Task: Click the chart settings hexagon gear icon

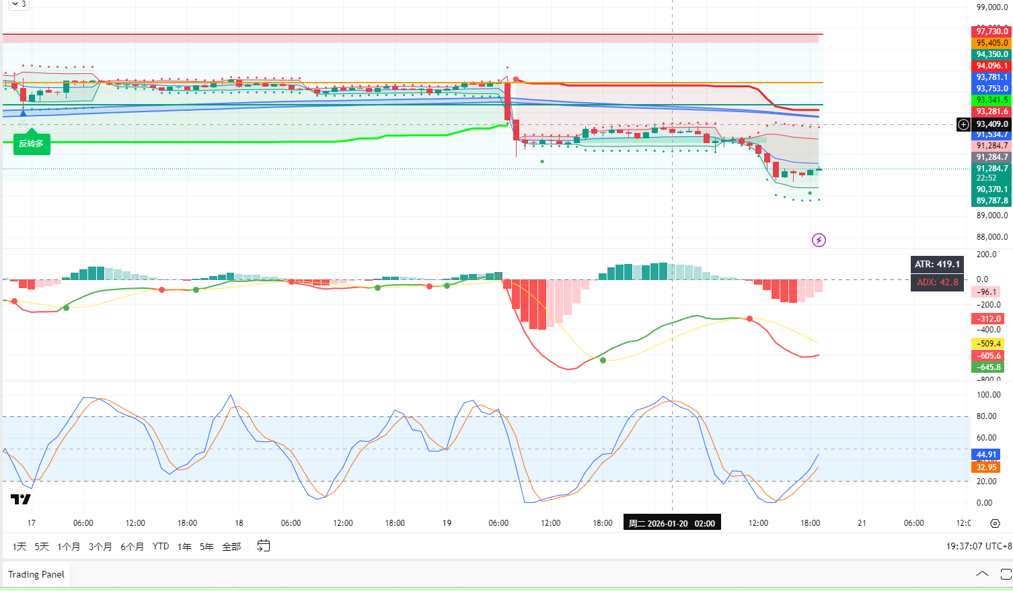Action: [x=996, y=523]
